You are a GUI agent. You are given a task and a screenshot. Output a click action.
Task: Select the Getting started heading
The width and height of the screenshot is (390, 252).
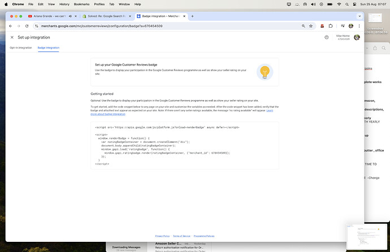point(102,94)
